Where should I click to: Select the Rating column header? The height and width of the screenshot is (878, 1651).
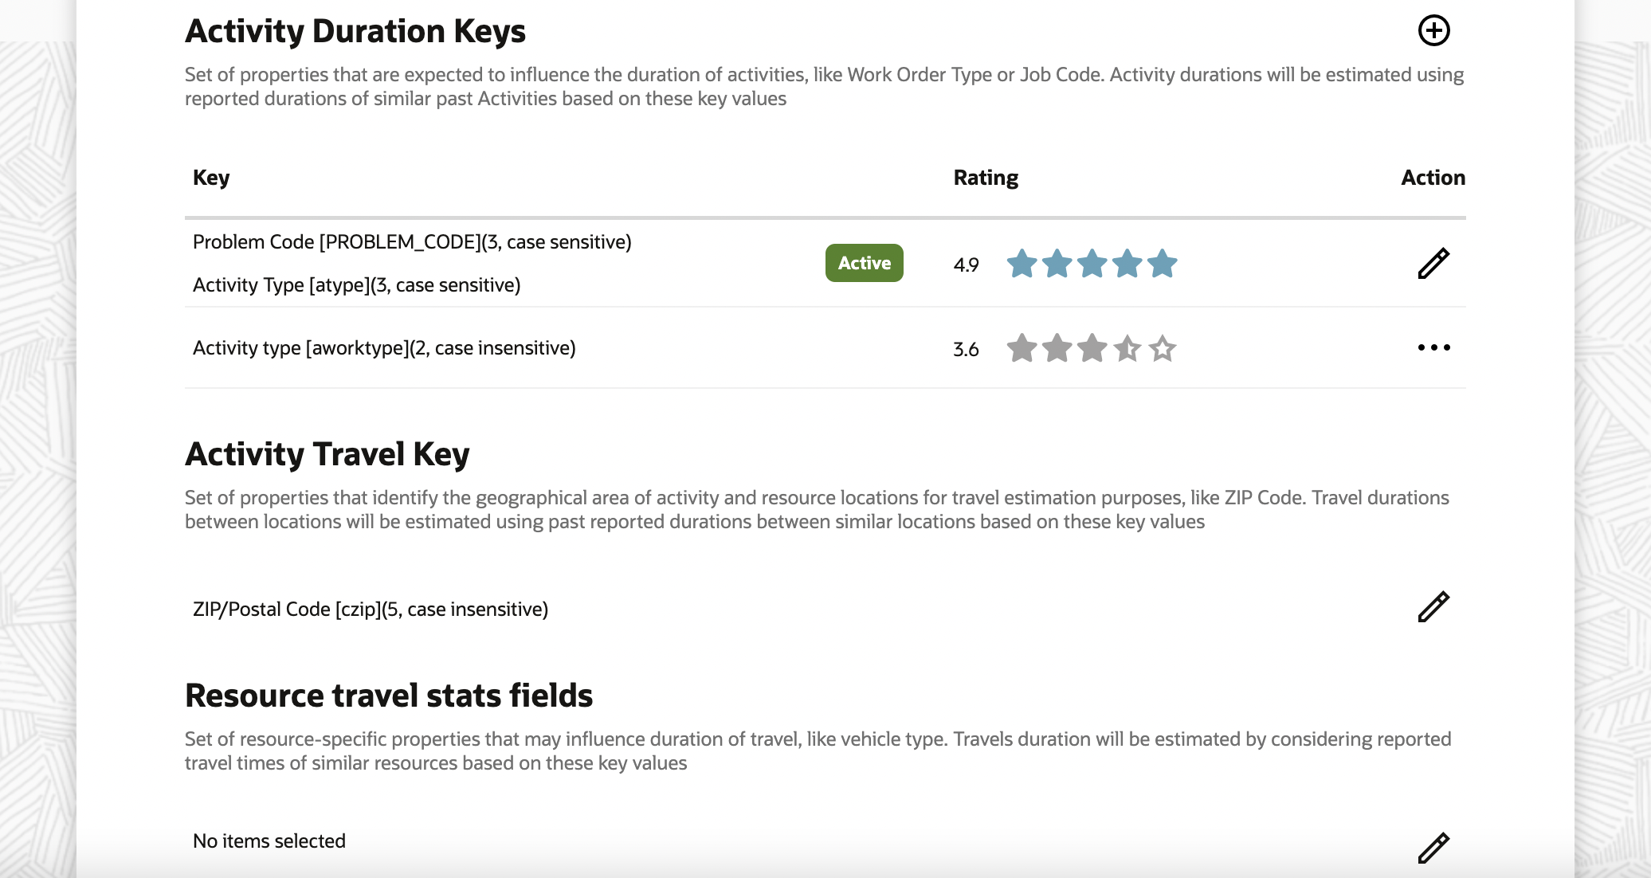(986, 178)
